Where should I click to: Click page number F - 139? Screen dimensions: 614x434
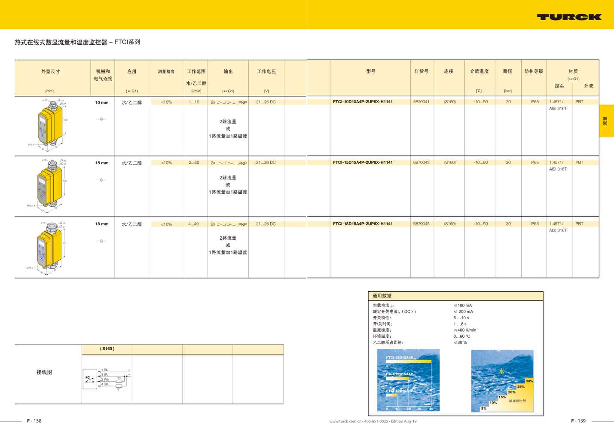pyautogui.click(x=578, y=421)
